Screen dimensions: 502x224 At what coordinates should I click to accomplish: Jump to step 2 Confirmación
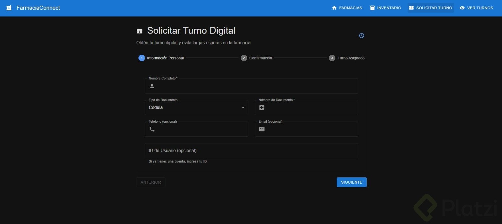(x=257, y=58)
